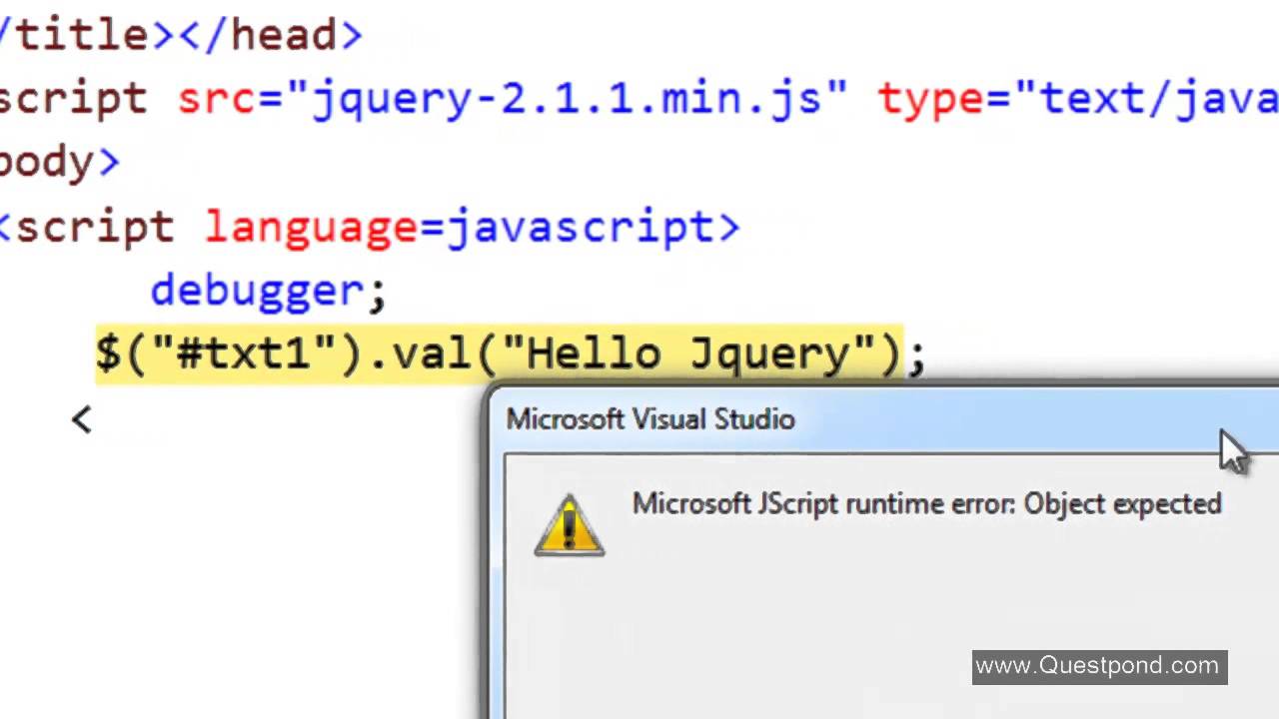
Task: Click the "src" attribute in the script tag
Action: point(217,99)
